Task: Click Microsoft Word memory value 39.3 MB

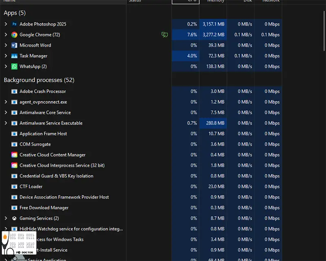Action: (x=216, y=45)
